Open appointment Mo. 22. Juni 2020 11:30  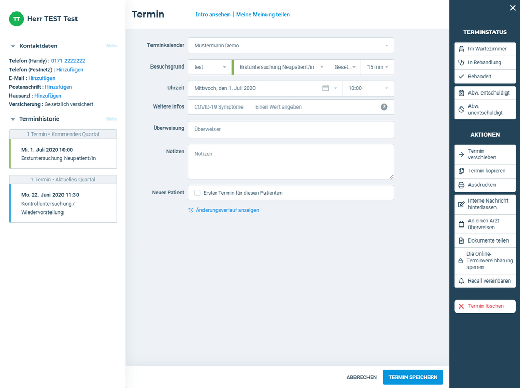[63, 203]
